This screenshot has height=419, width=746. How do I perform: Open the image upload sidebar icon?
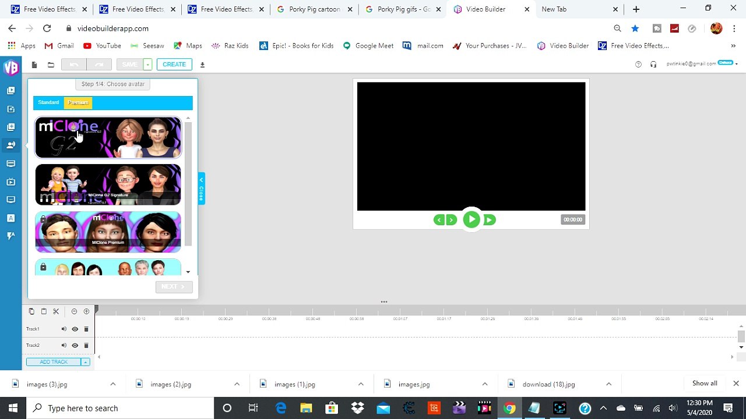[x=10, y=109]
